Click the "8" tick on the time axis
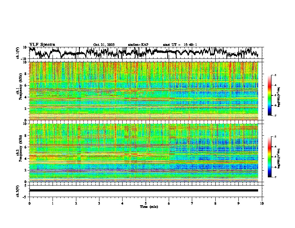The height and width of the screenshot is (228, 295). point(215,203)
